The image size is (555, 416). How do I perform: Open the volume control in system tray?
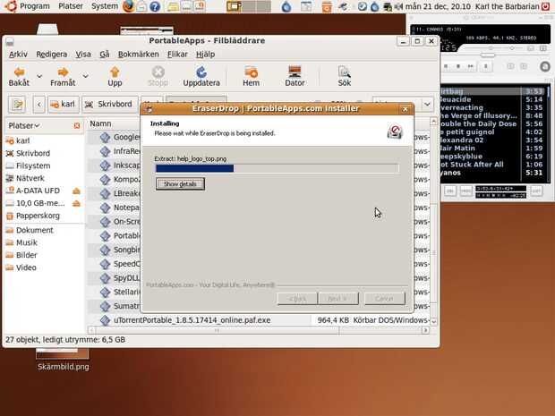399,6
